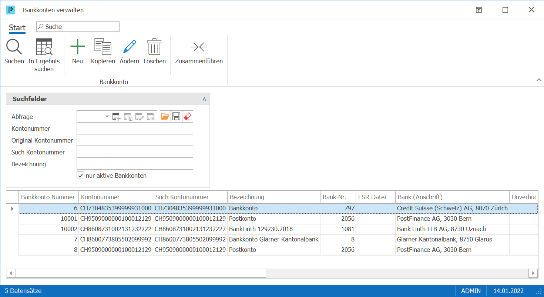Sort by Bankkonto Nummer column header

pos(48,197)
